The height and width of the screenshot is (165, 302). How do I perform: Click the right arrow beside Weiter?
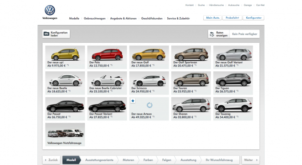tap(257, 160)
